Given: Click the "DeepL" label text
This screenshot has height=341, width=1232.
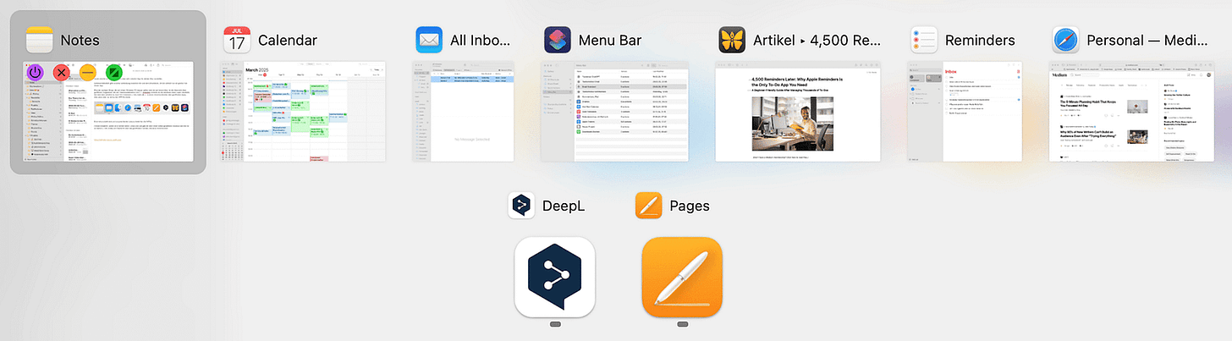Looking at the screenshot, I should [562, 206].
